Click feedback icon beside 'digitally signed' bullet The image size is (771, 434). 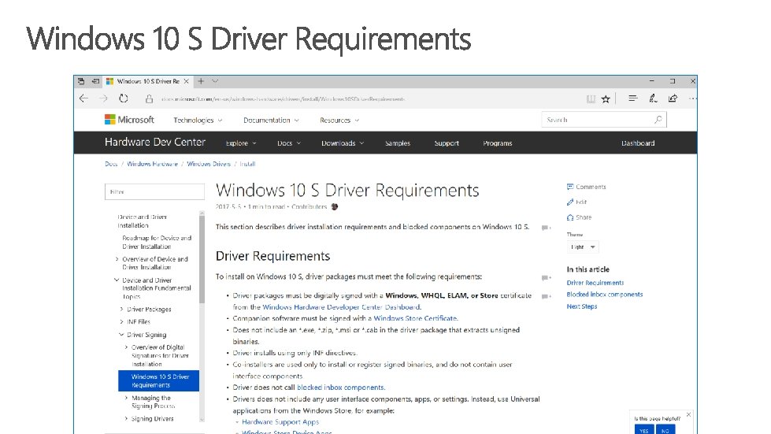546,296
